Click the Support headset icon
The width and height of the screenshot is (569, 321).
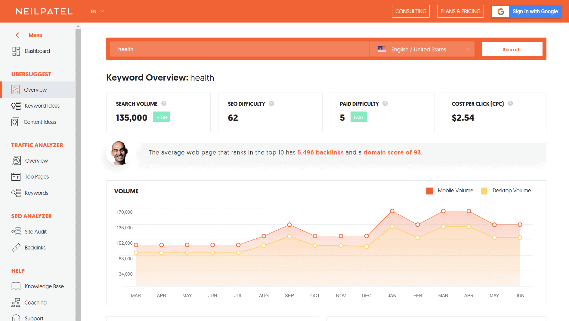(16, 318)
